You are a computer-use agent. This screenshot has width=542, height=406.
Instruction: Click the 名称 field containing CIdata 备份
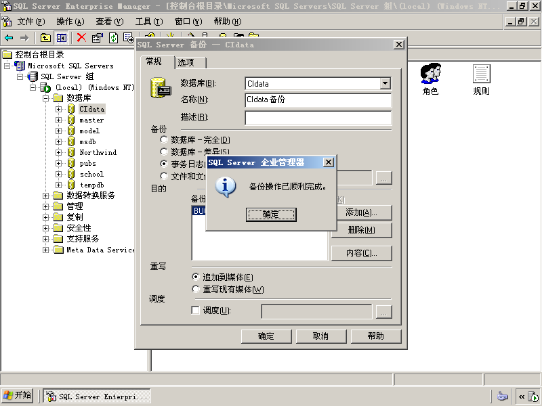pos(318,99)
